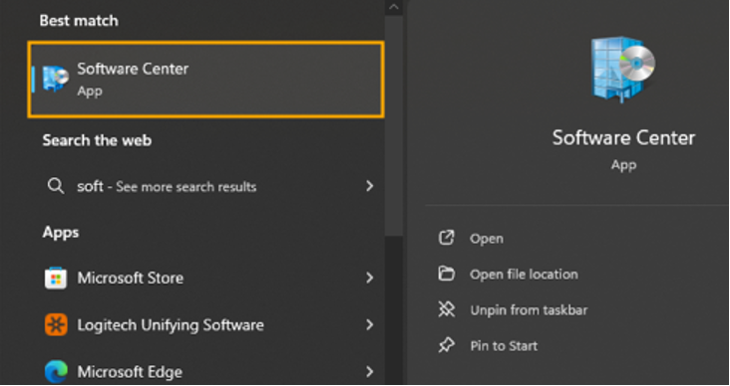Choose Unpin from taskbar
The height and width of the screenshot is (386, 730).
click(529, 310)
